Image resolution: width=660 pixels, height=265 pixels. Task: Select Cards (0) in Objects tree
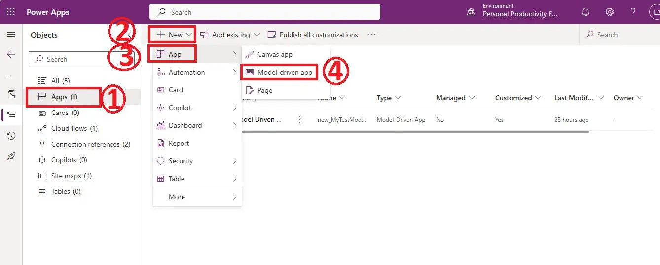[81, 113]
